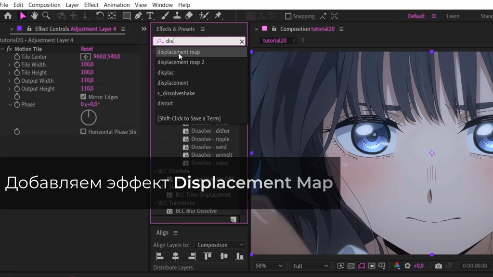Select the Pan Behind anchor point tool
The height and width of the screenshot is (277, 493).
(112, 16)
